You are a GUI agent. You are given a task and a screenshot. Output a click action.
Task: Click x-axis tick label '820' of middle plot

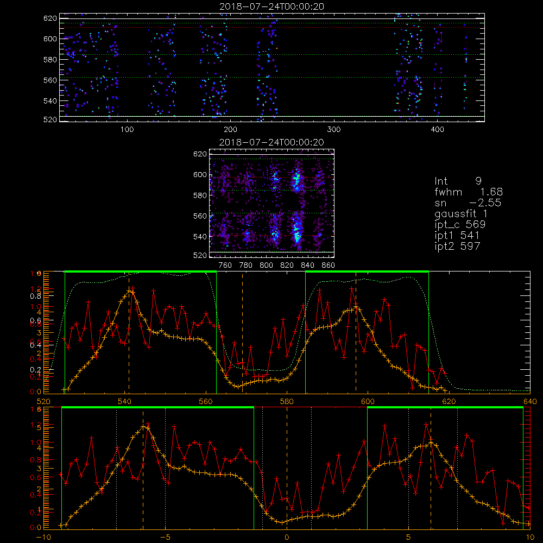click(x=287, y=266)
